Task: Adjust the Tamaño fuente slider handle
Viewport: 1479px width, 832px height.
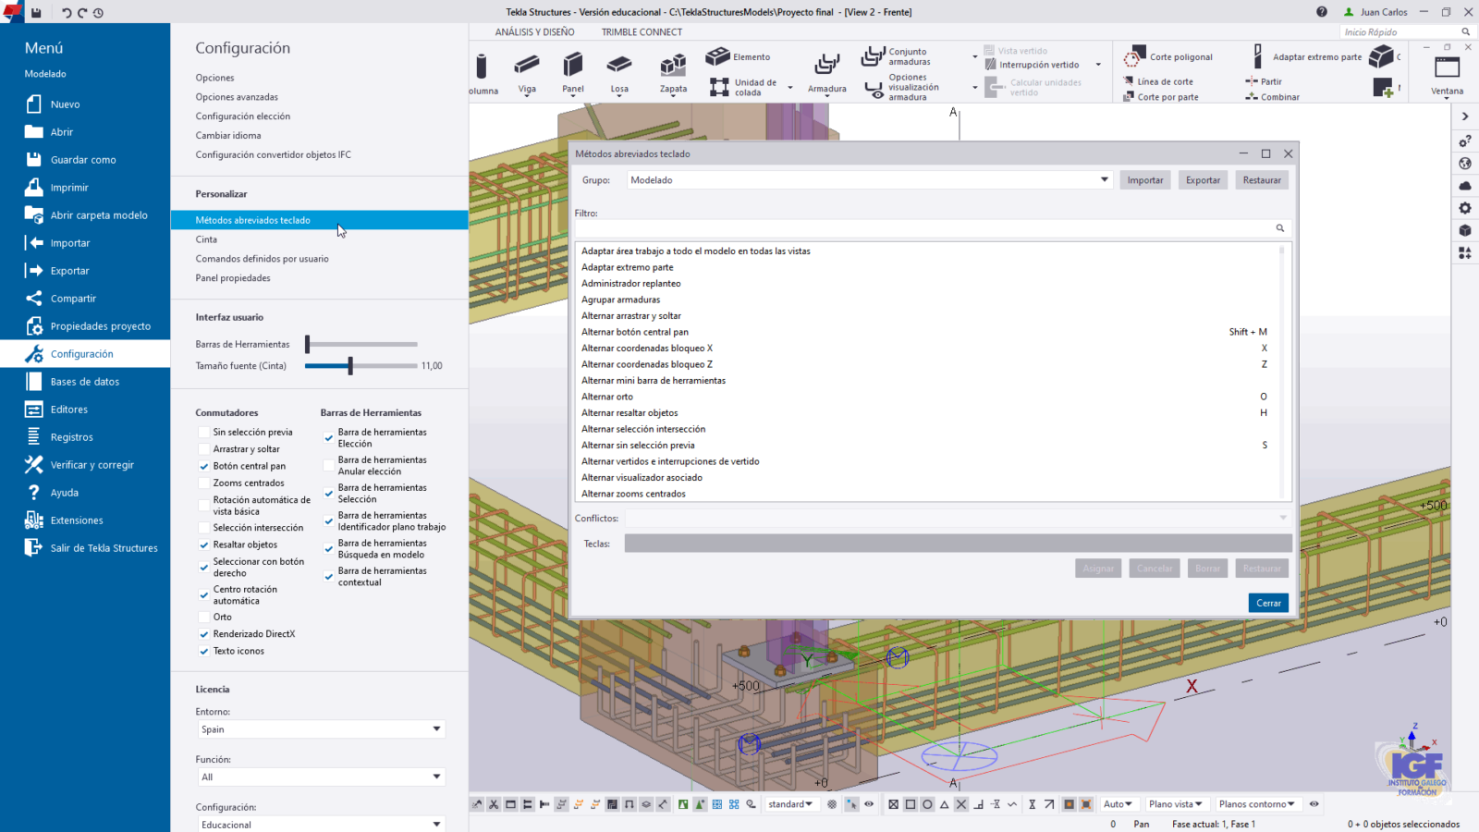Action: click(350, 366)
